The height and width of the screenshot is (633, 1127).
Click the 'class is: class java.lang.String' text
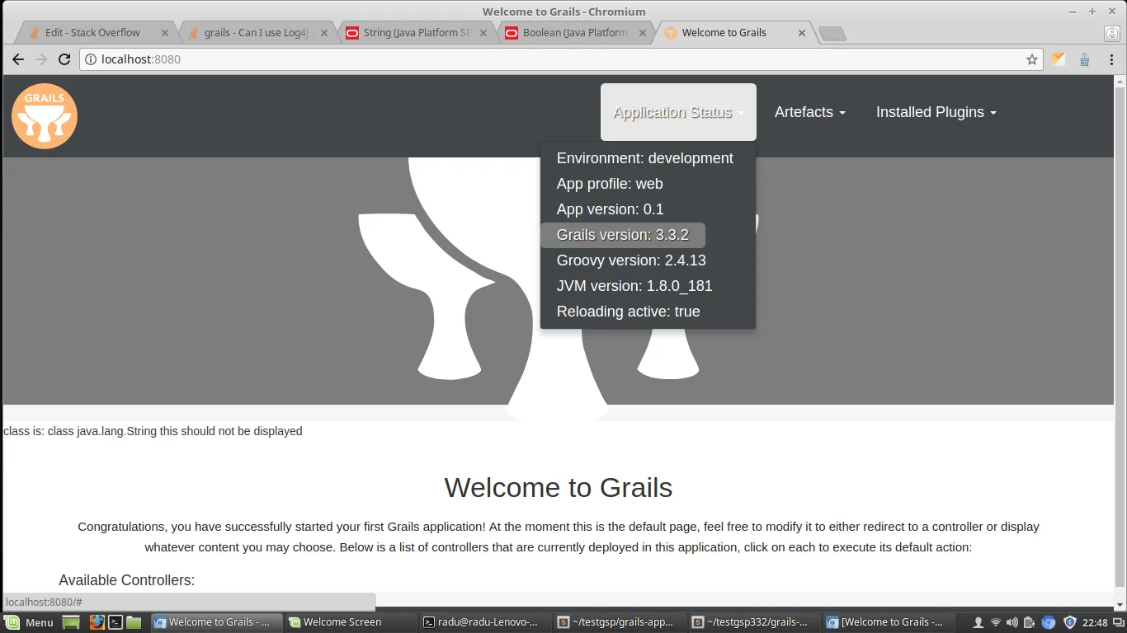pos(80,431)
